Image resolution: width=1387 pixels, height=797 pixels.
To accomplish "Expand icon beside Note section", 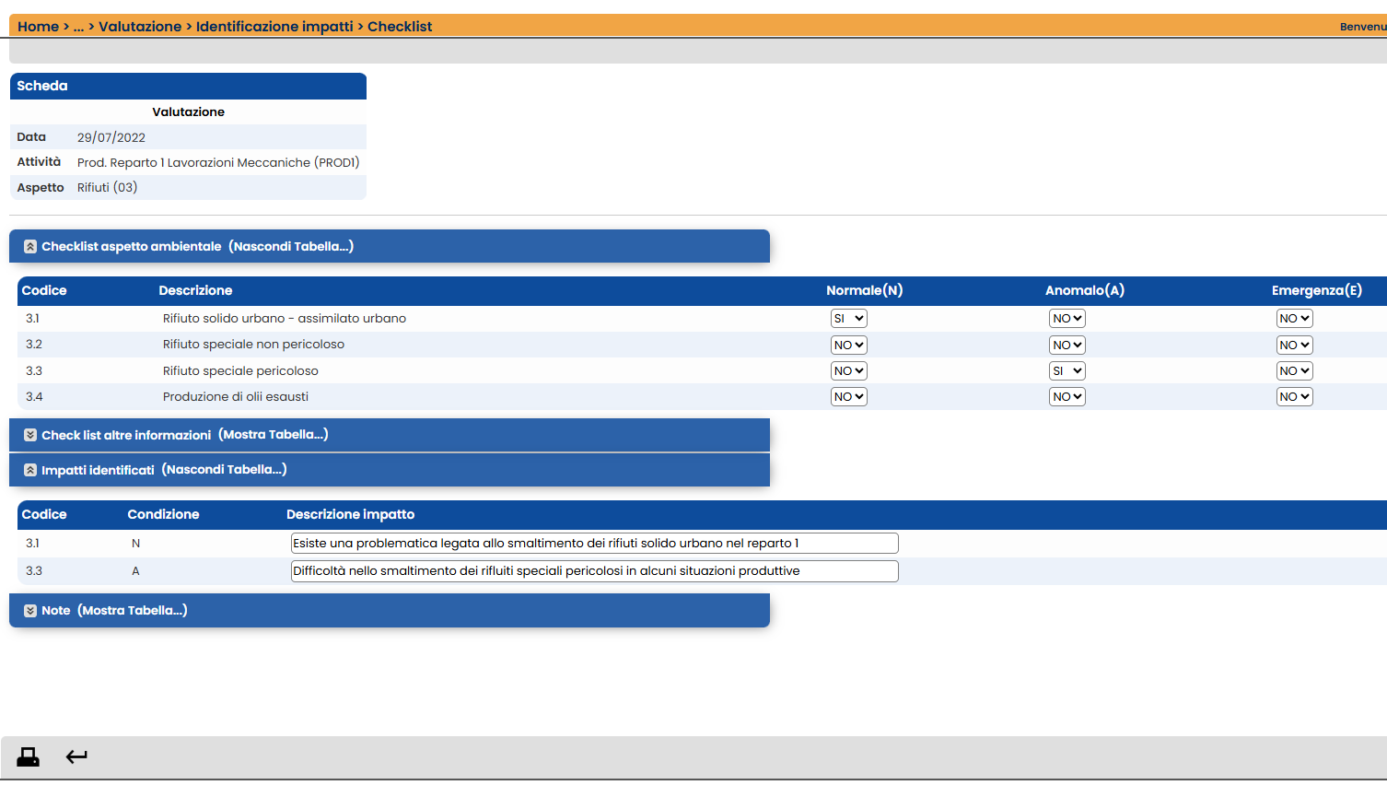I will click(30, 611).
